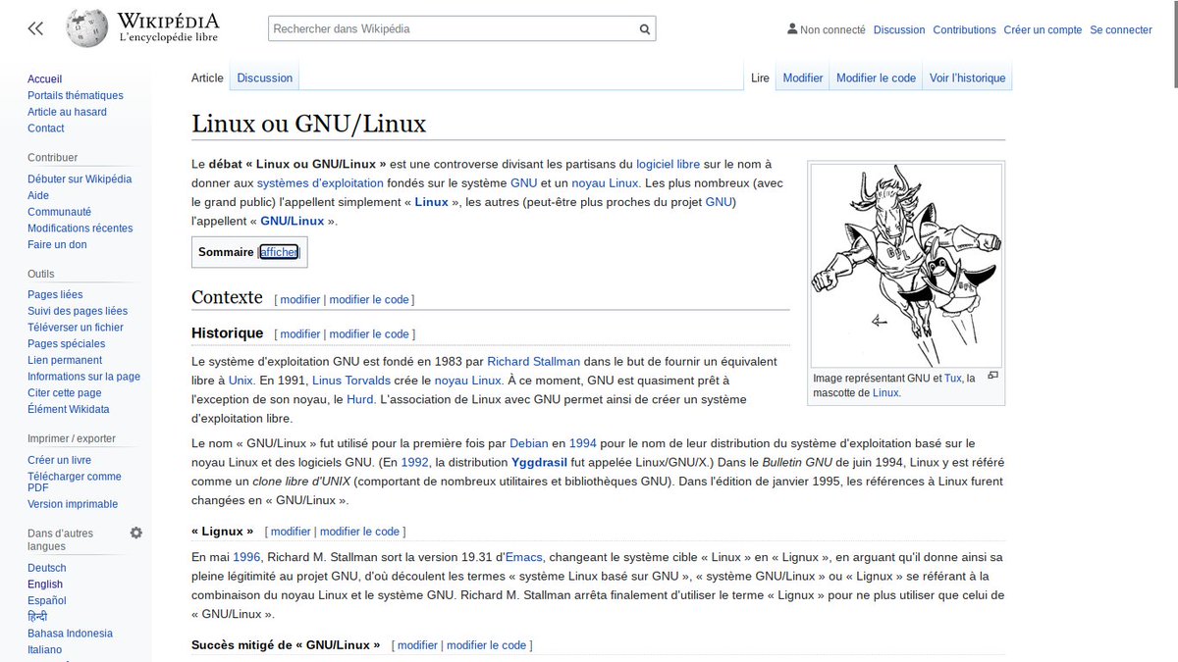This screenshot has width=1178, height=662.
Task: Click the Richard Stallman link
Action: click(533, 361)
